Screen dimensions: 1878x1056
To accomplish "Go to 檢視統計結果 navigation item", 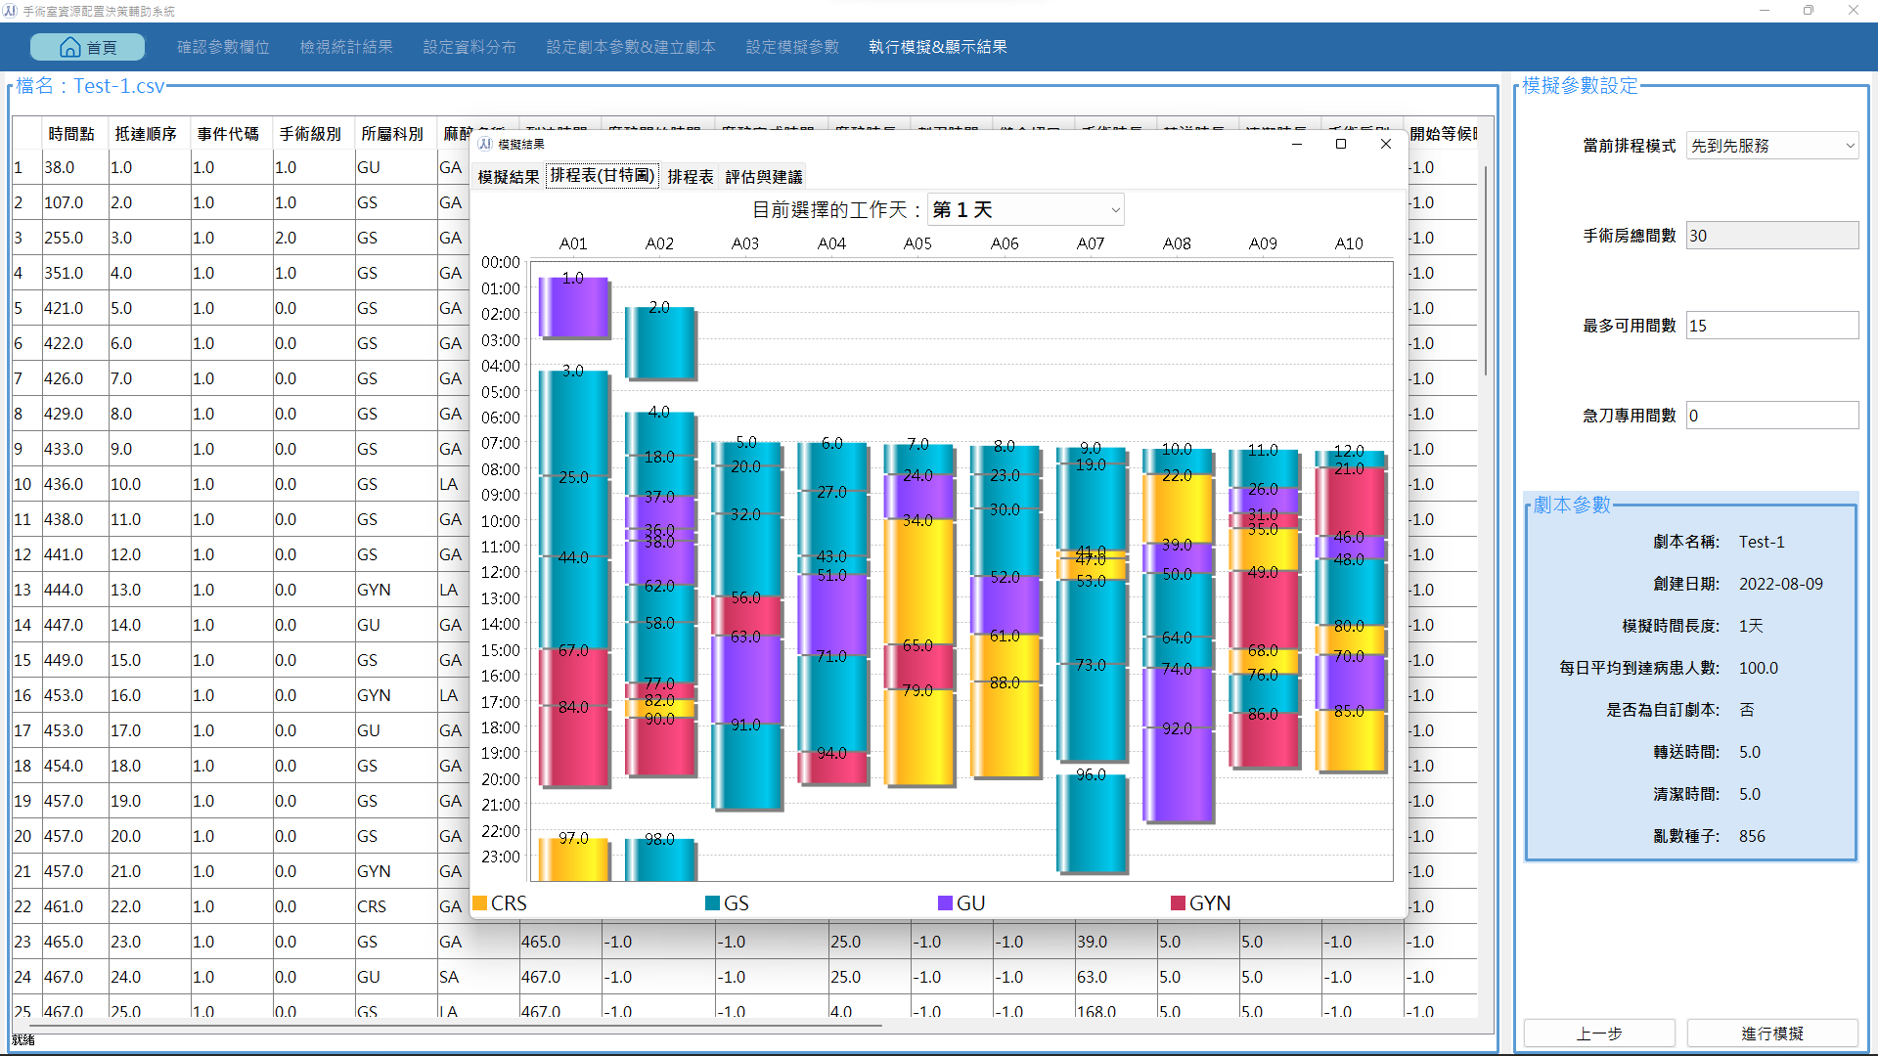I will point(346,47).
